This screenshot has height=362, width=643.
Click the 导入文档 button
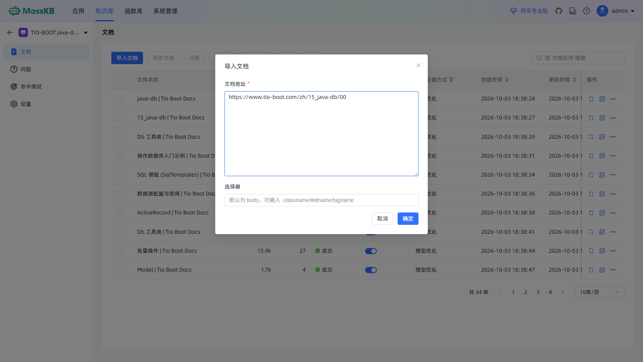click(127, 58)
